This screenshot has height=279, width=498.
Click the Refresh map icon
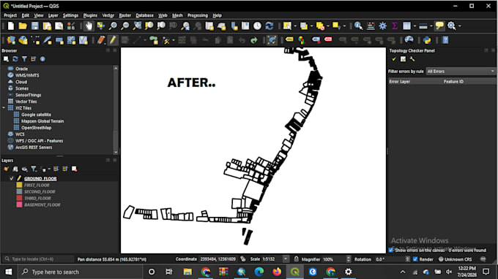(270, 26)
